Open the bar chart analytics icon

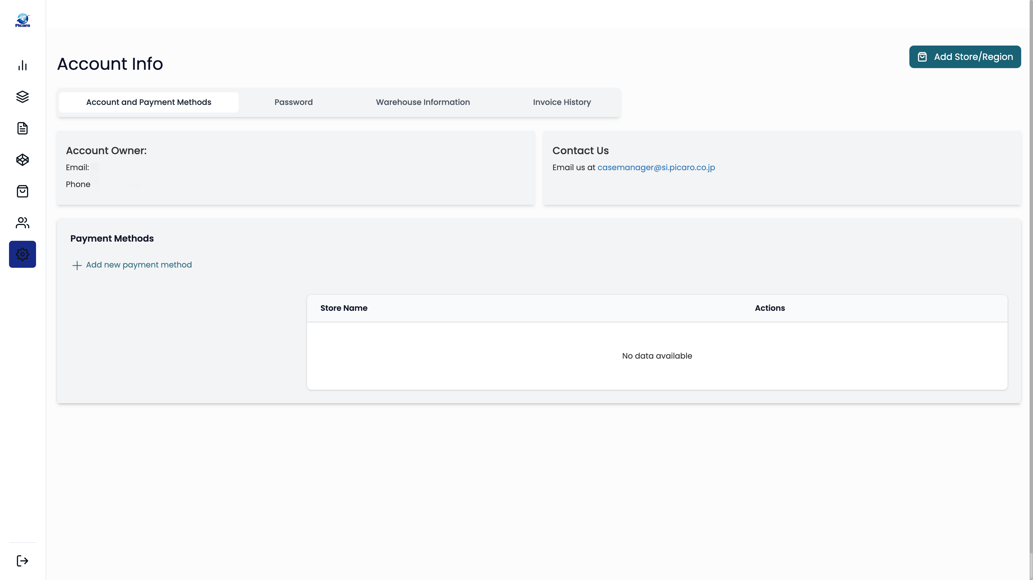point(23,65)
